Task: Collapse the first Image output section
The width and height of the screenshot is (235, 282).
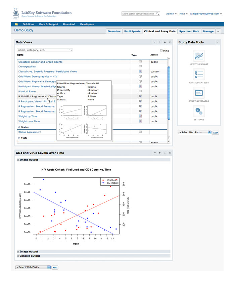Action: point(18,160)
